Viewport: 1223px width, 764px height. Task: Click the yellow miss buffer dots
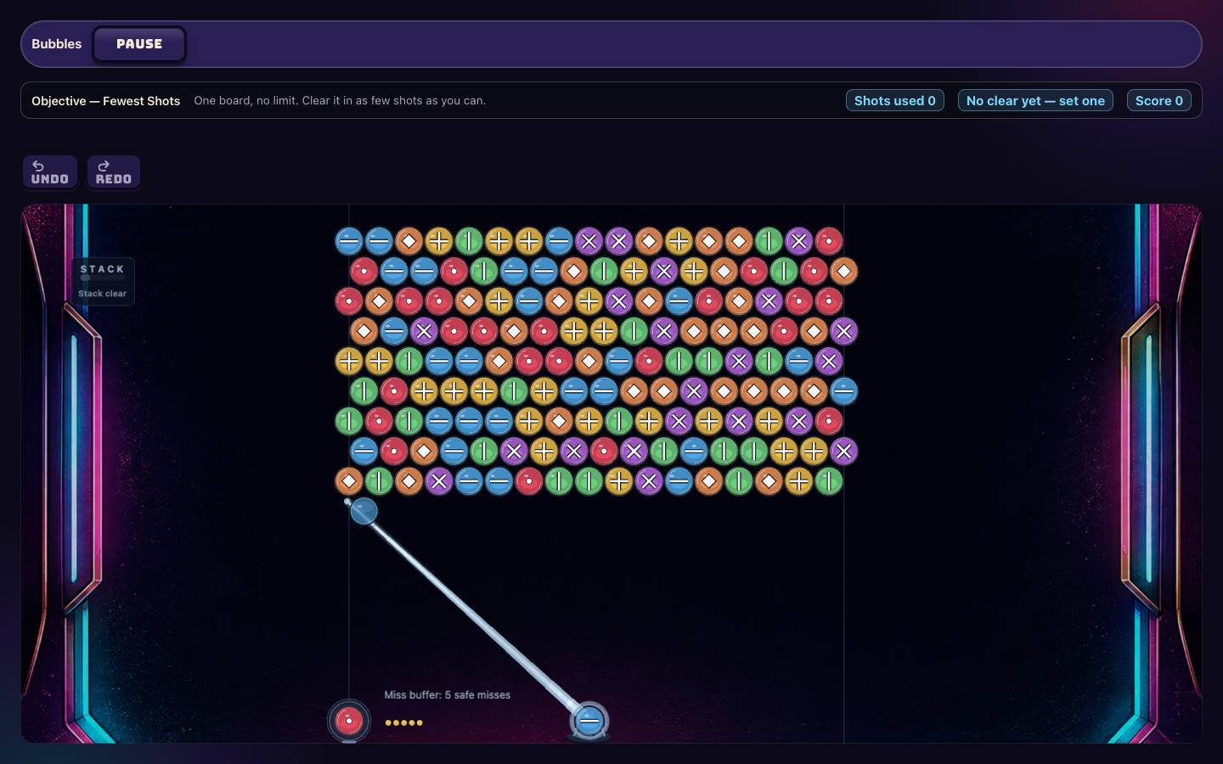[403, 723]
